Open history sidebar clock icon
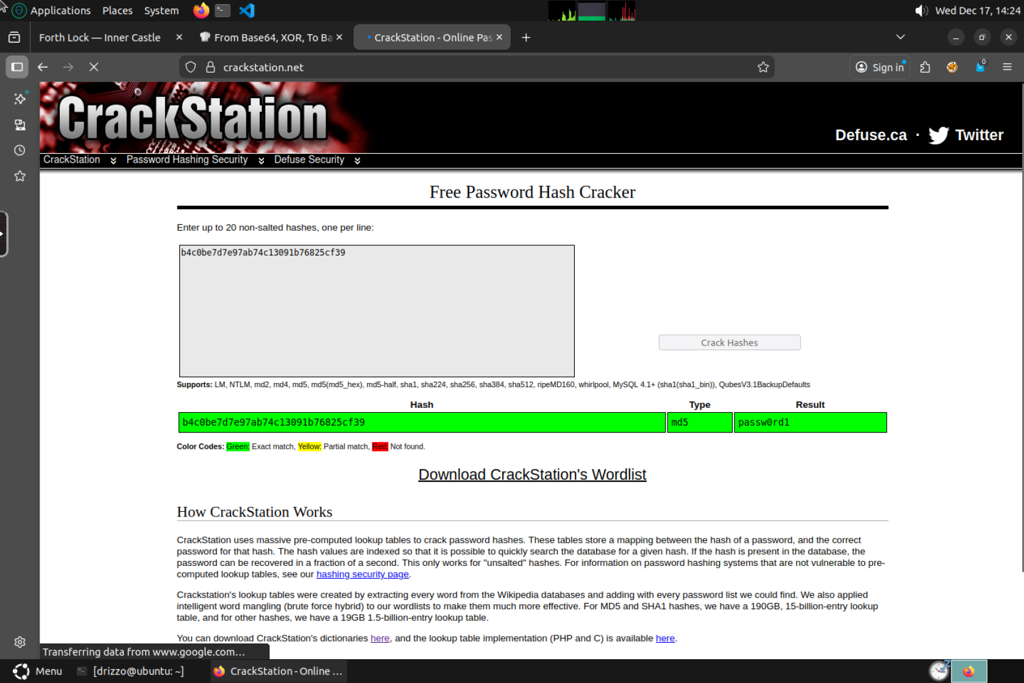This screenshot has height=683, width=1024. click(20, 151)
